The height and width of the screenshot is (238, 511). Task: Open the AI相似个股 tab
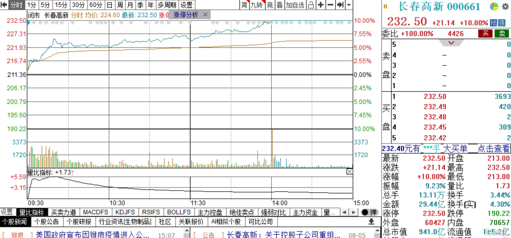pyautogui.click(x=226, y=222)
